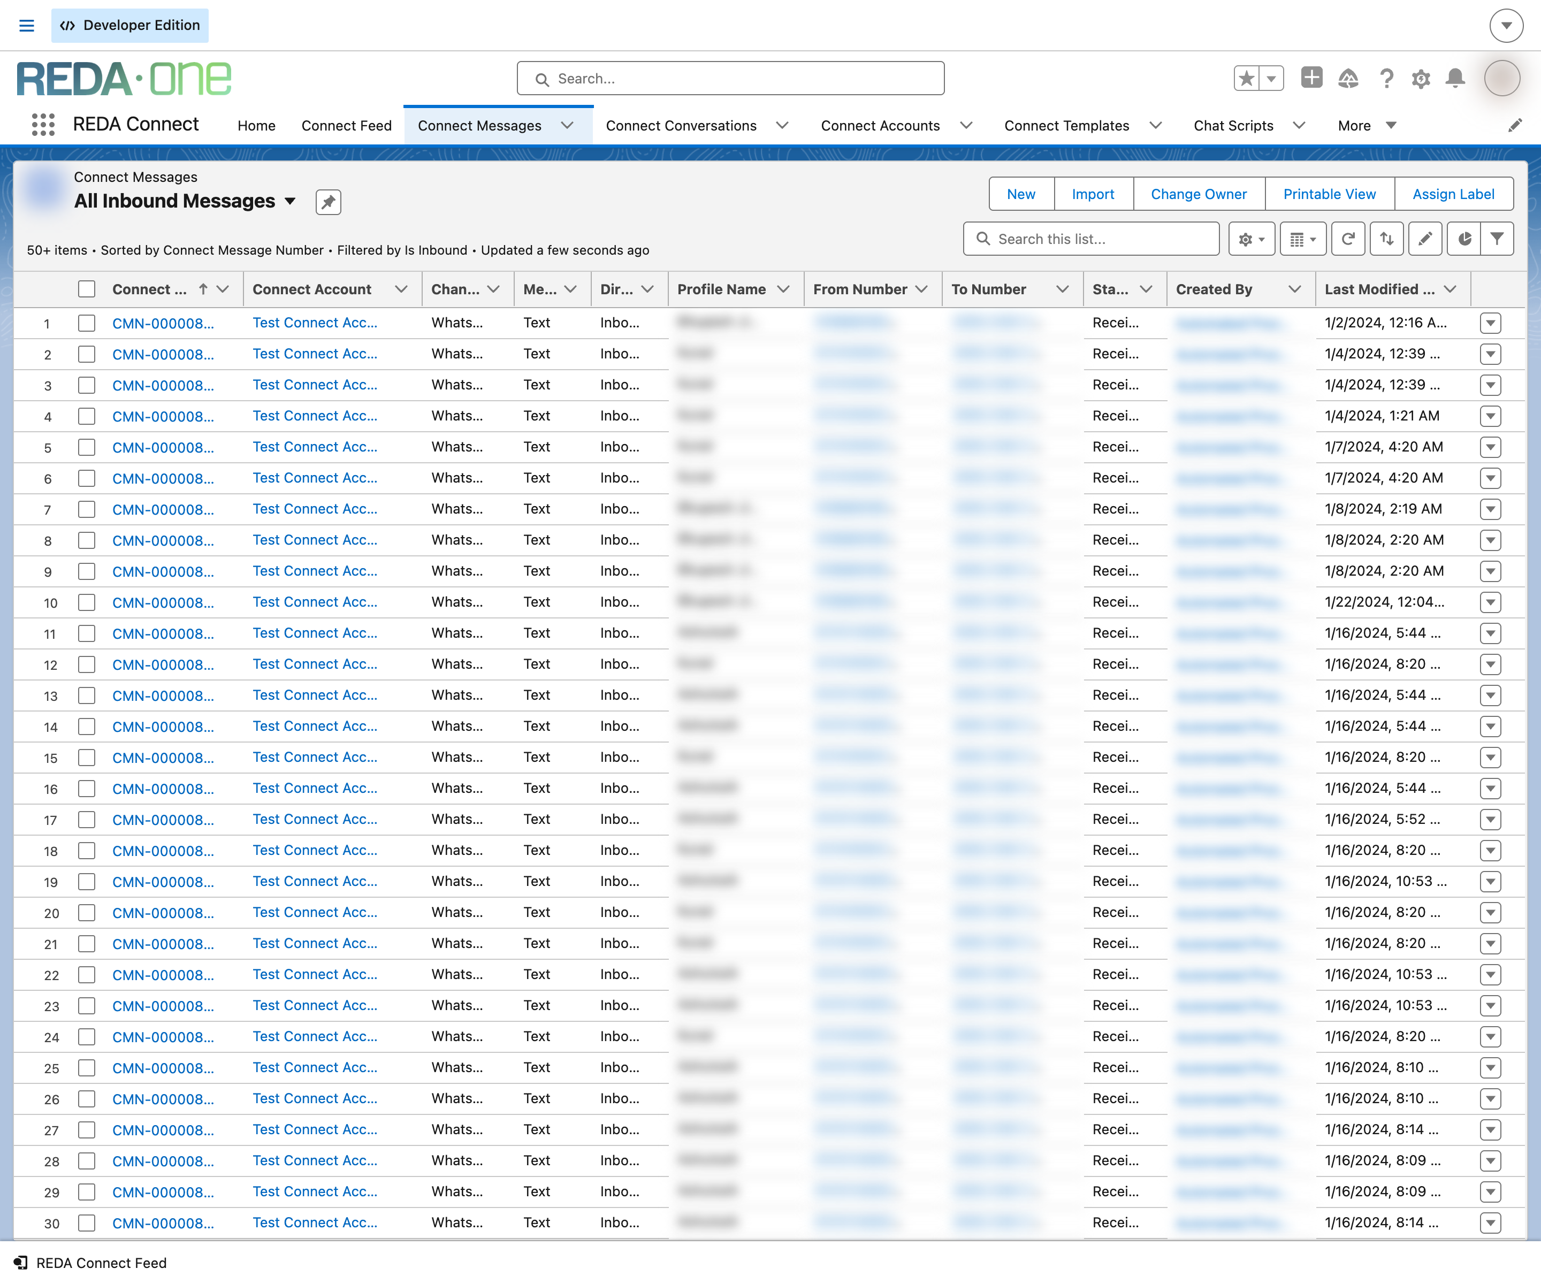Click the Change Owner button
This screenshot has height=1284, width=1541.
1199,194
